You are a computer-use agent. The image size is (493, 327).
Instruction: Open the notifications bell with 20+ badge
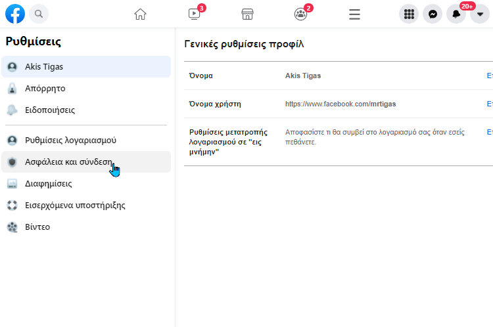456,14
